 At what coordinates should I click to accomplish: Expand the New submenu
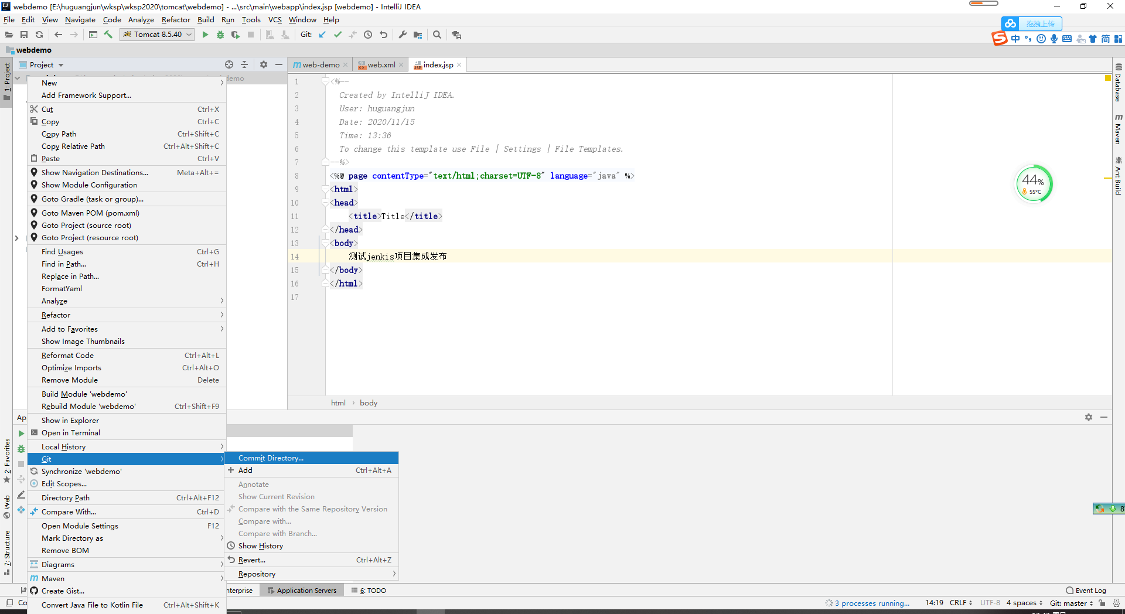click(x=127, y=83)
